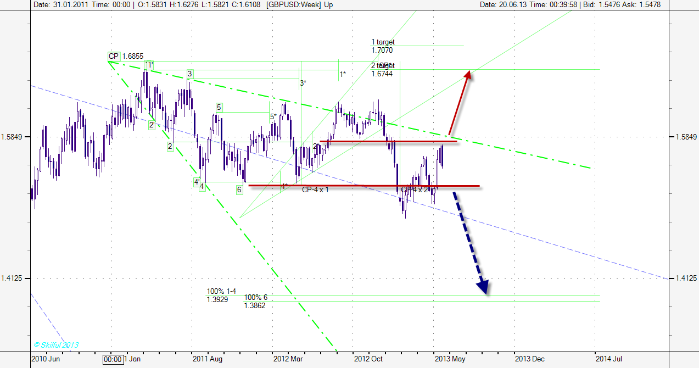
Task: Click the 4' wave point marker
Action: coord(196,182)
